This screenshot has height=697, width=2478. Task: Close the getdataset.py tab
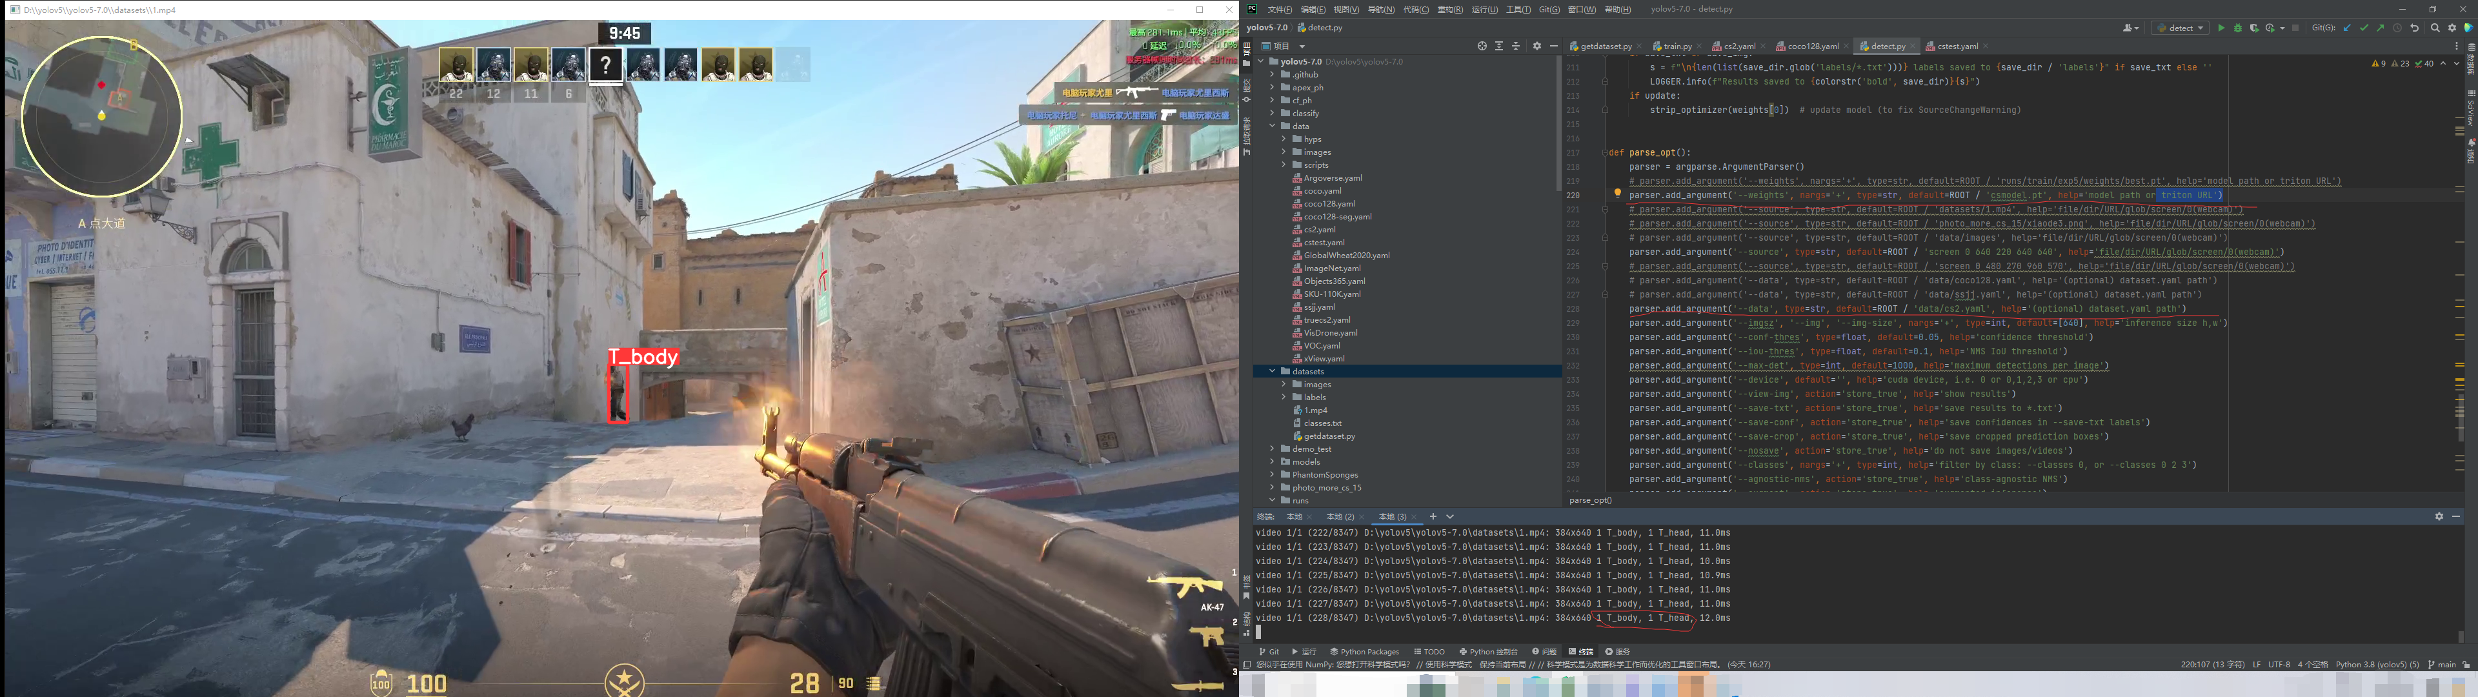pos(1639,46)
